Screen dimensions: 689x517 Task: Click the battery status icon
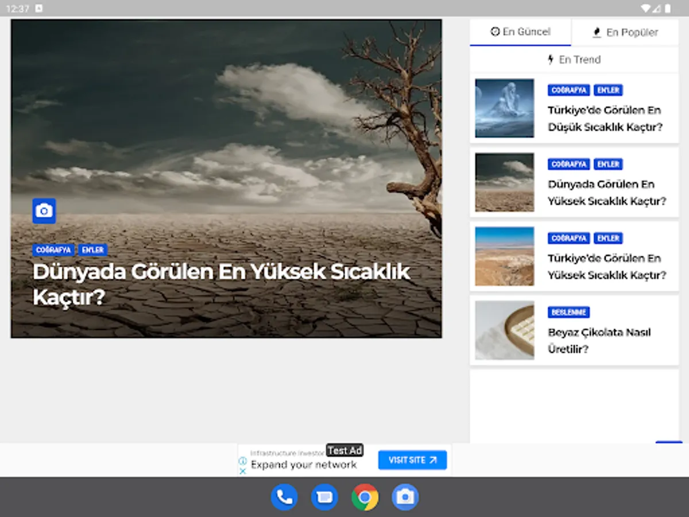(x=668, y=9)
